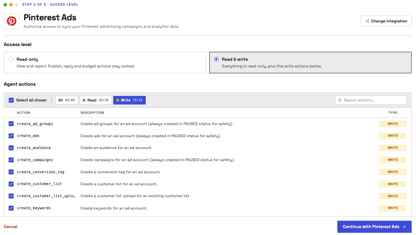This screenshot has width=416, height=235.
Task: Show All 44/44 actions filter
Action: 67,100
